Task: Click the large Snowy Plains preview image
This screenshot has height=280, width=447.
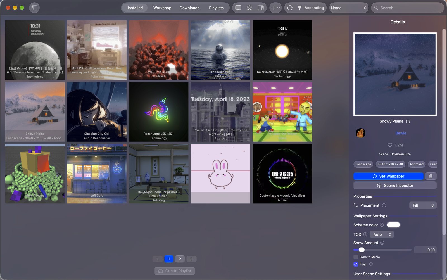Action: tap(395, 74)
